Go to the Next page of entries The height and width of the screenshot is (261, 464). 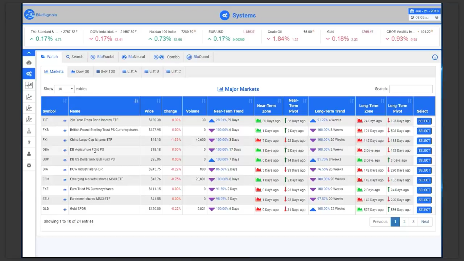coord(425,222)
